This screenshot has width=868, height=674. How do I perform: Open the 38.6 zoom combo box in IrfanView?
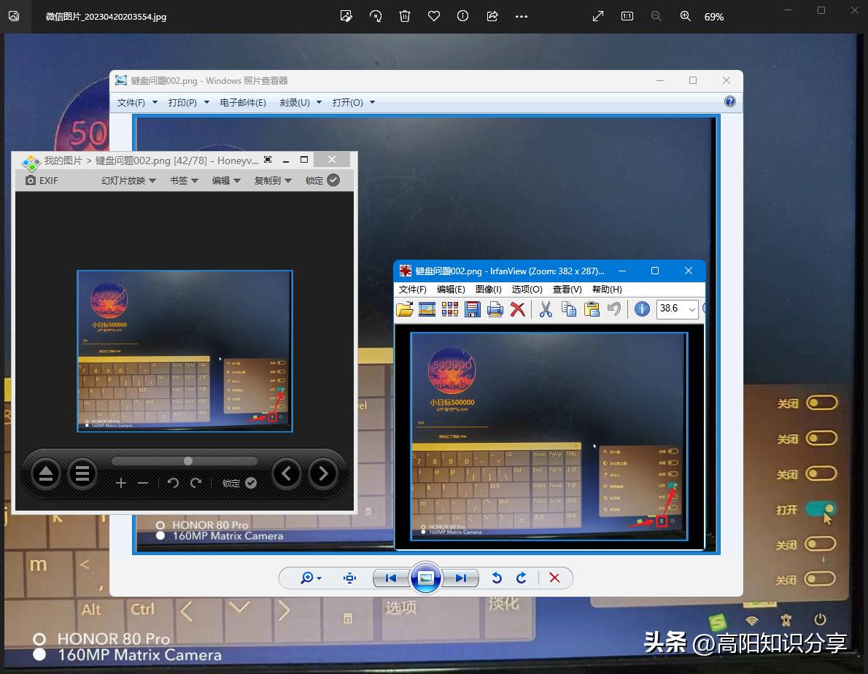click(677, 309)
